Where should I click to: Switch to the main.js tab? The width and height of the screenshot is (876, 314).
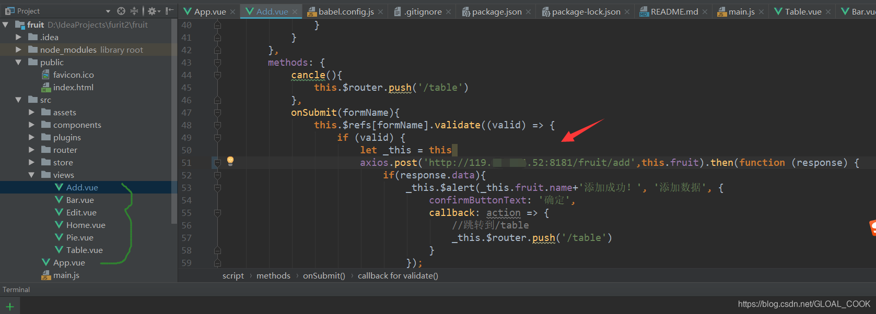pyautogui.click(x=742, y=11)
